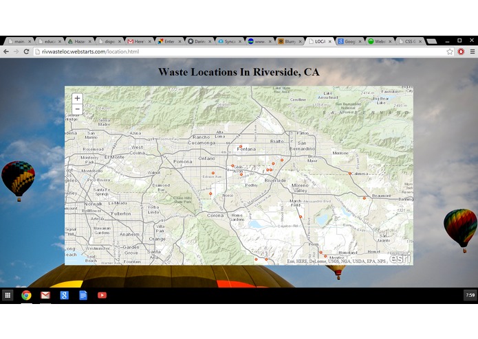Click the San Bernardino map label
The image size is (478, 339).
click(302, 145)
